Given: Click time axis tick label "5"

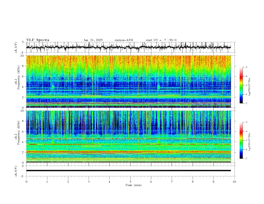Looking at the screenshot, I should [130, 182].
